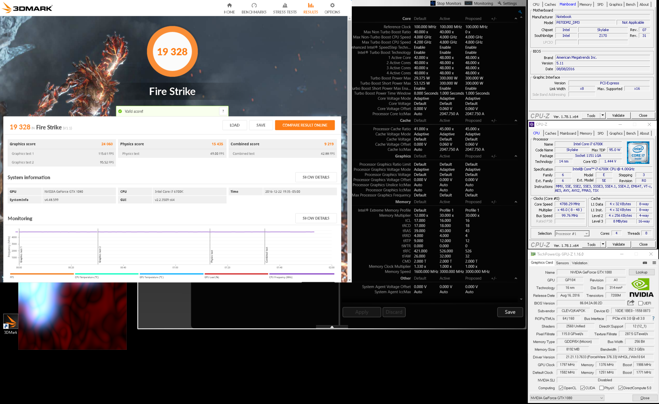This screenshot has width=659, height=404.
Task: Expand the XTU bottom panel arrow
Action: pos(332,327)
